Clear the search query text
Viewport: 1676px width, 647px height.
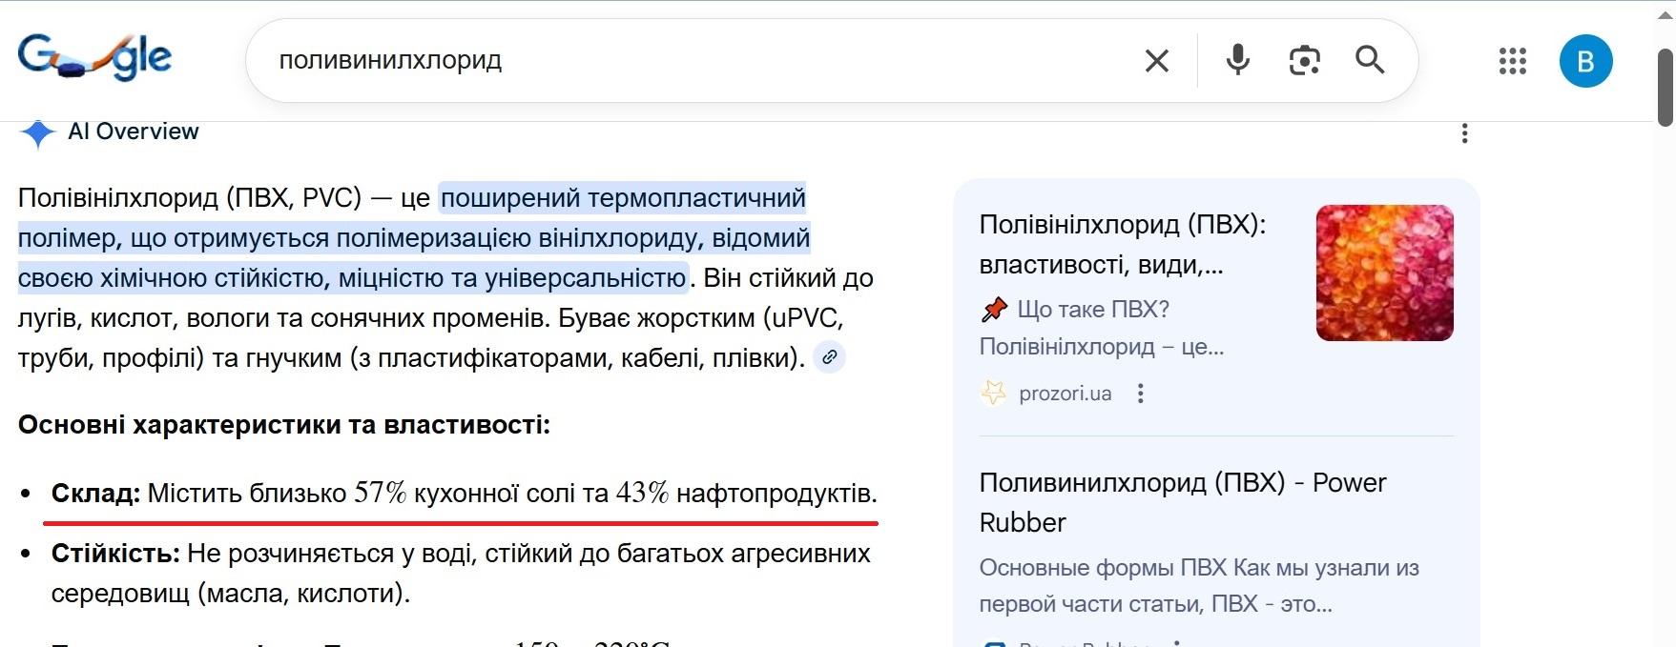pyautogui.click(x=1156, y=61)
